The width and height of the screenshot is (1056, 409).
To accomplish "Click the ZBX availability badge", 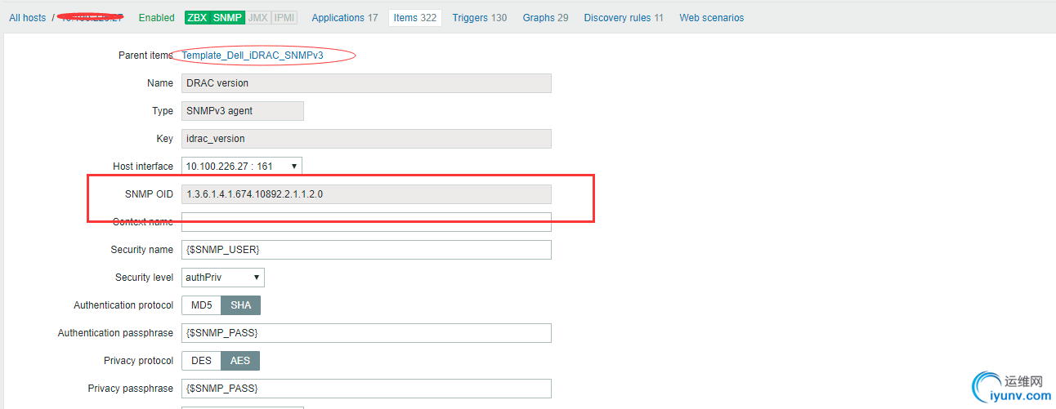I will 197,18.
